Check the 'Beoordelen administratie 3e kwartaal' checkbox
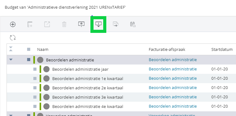This screenshot has width=236, height=116. pyautogui.click(x=35, y=97)
